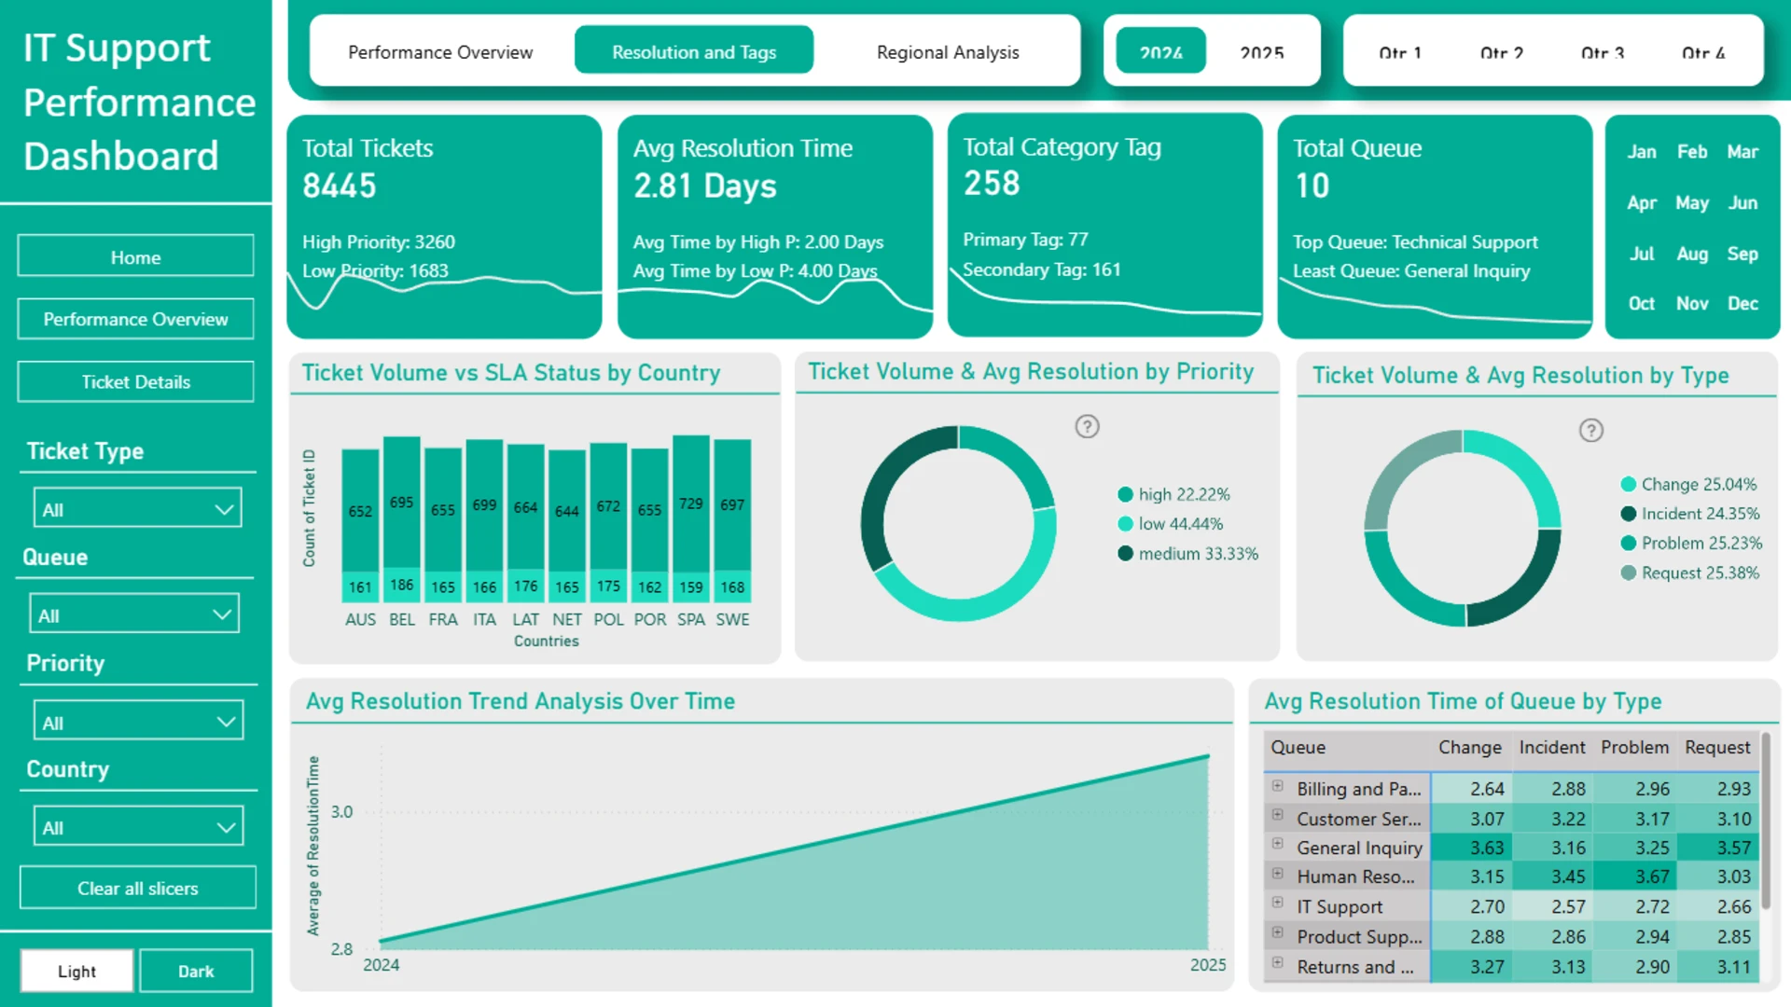Open help tooltip on Type donut chart

(1590, 431)
